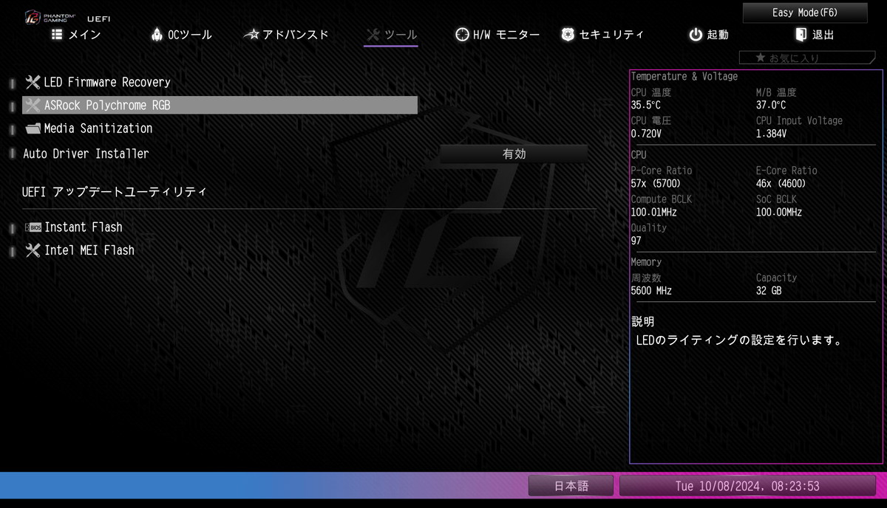Click the Compute BCLK value 100.01MHz
This screenshot has width=887, height=508.
click(x=653, y=213)
